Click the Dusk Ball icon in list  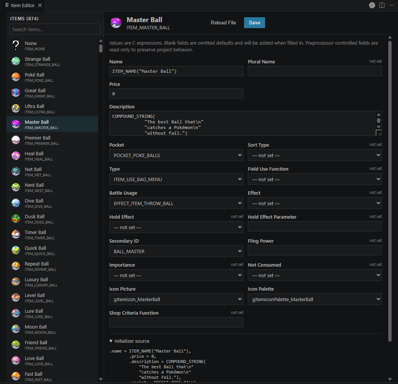tap(16, 219)
